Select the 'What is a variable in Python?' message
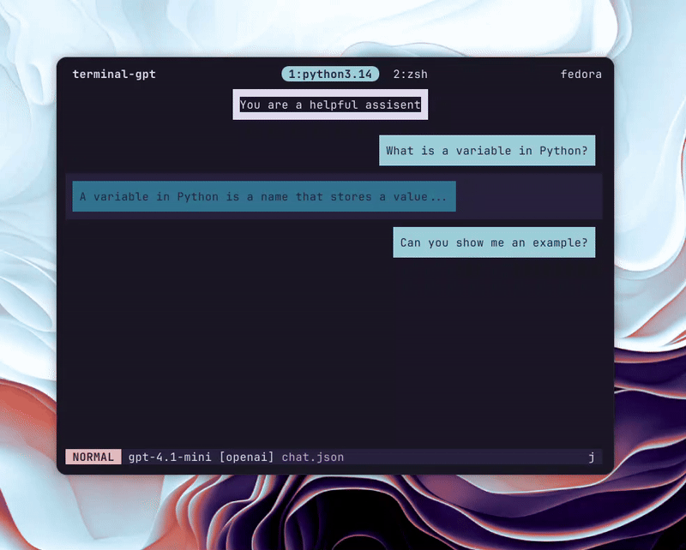Image resolution: width=686 pixels, height=550 pixels. [x=486, y=151]
